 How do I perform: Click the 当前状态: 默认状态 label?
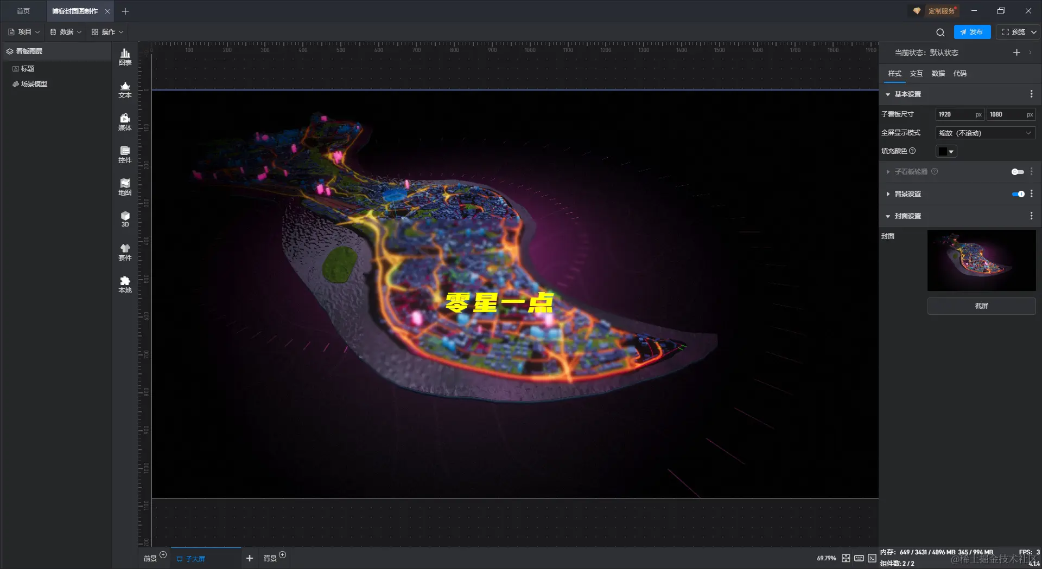tap(926, 53)
